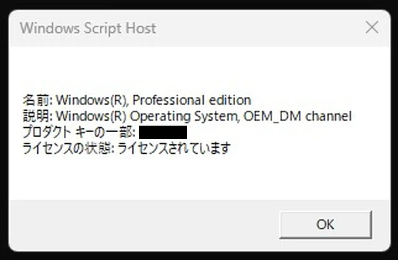Click the white area below the license status
The width and height of the screenshot is (398, 260).
click(x=199, y=177)
